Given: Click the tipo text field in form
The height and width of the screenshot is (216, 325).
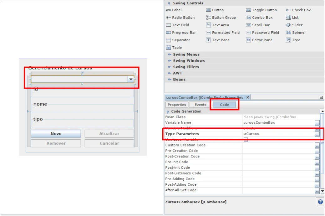Looking at the screenshot, I should coord(82,123).
